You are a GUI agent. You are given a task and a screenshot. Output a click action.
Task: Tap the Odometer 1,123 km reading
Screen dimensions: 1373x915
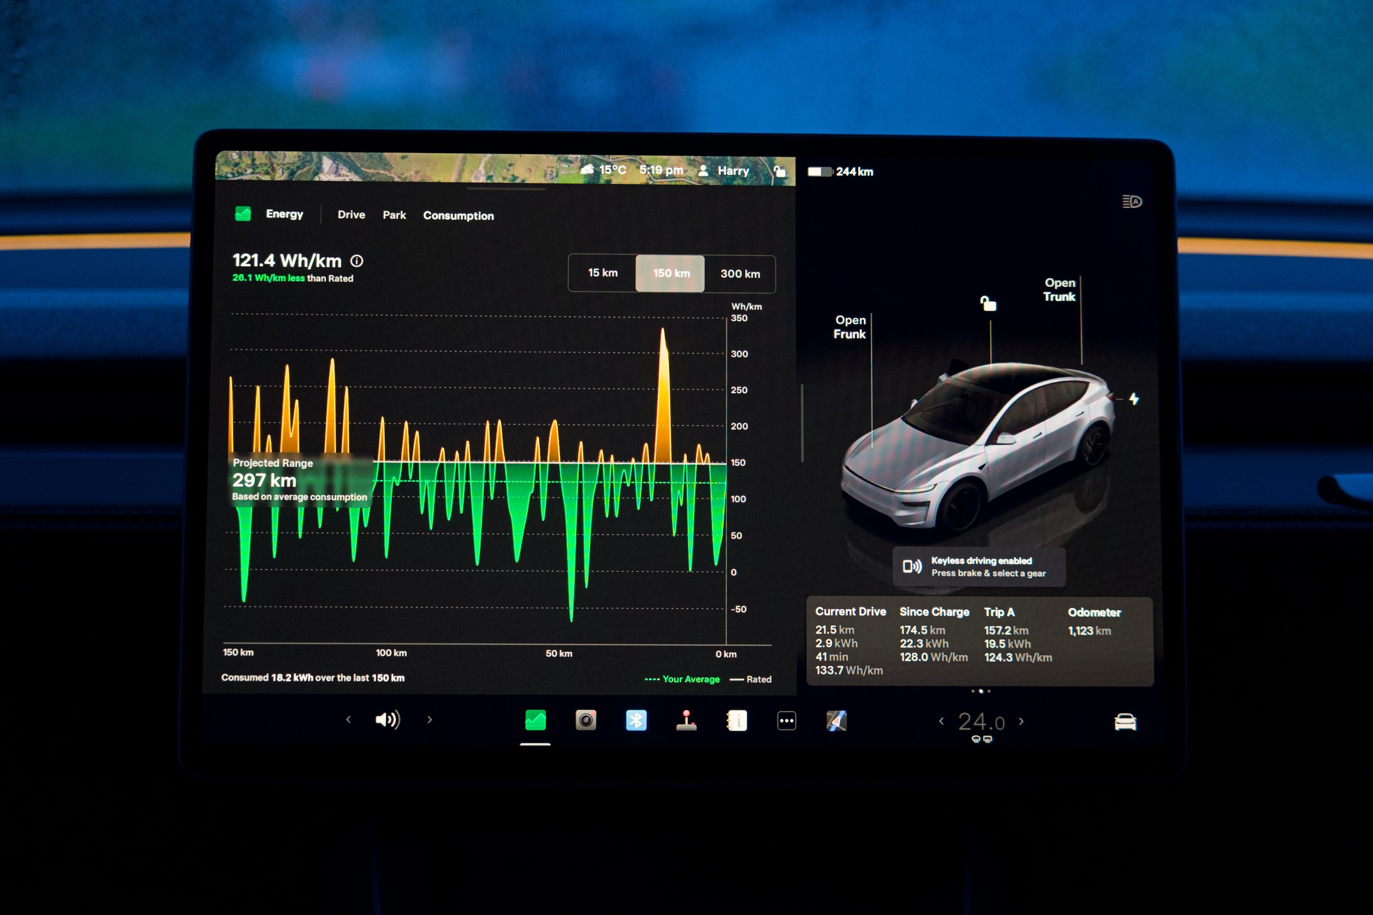(x=1095, y=621)
